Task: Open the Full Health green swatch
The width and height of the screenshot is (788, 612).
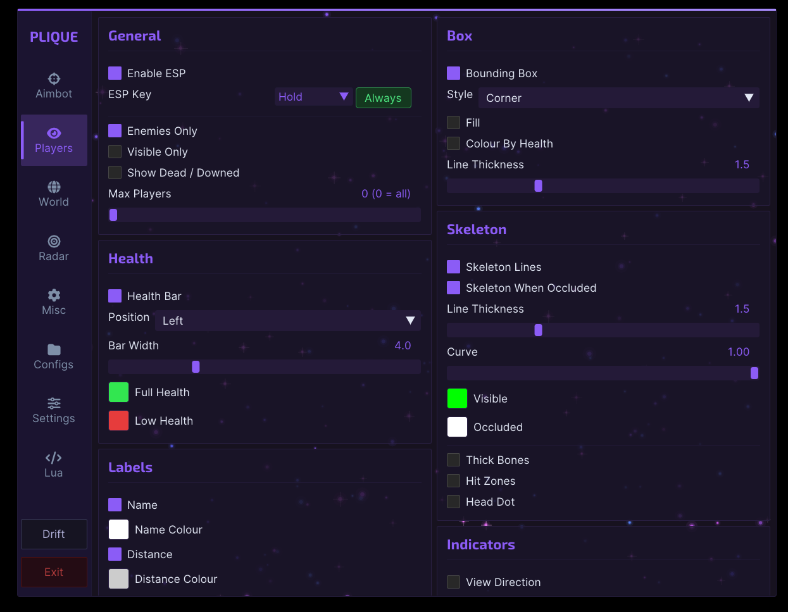Action: tap(118, 392)
